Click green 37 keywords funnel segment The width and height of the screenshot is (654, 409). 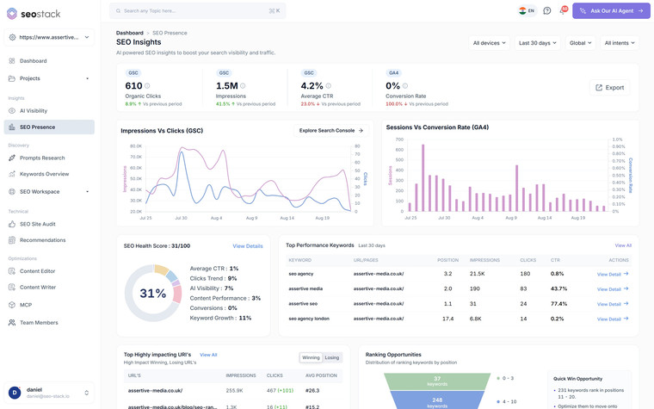click(x=437, y=381)
